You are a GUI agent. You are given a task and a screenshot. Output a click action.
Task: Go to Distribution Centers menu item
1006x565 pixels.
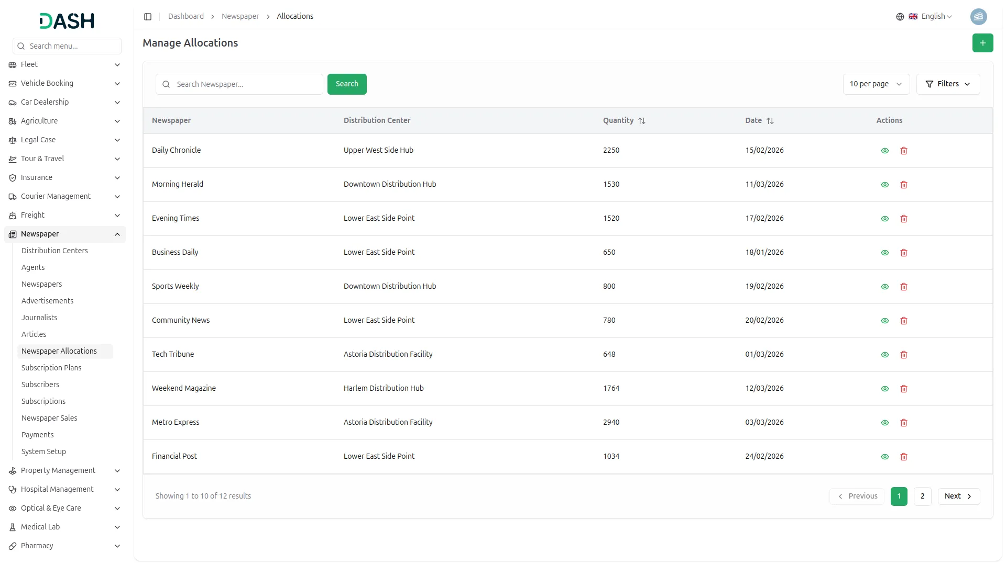[54, 251]
